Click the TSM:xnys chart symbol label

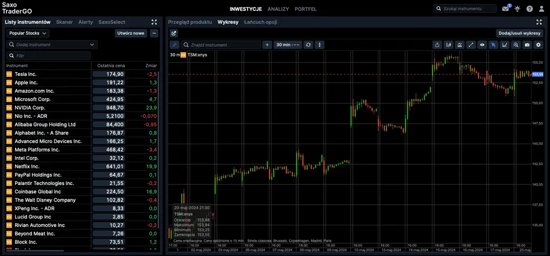point(197,55)
